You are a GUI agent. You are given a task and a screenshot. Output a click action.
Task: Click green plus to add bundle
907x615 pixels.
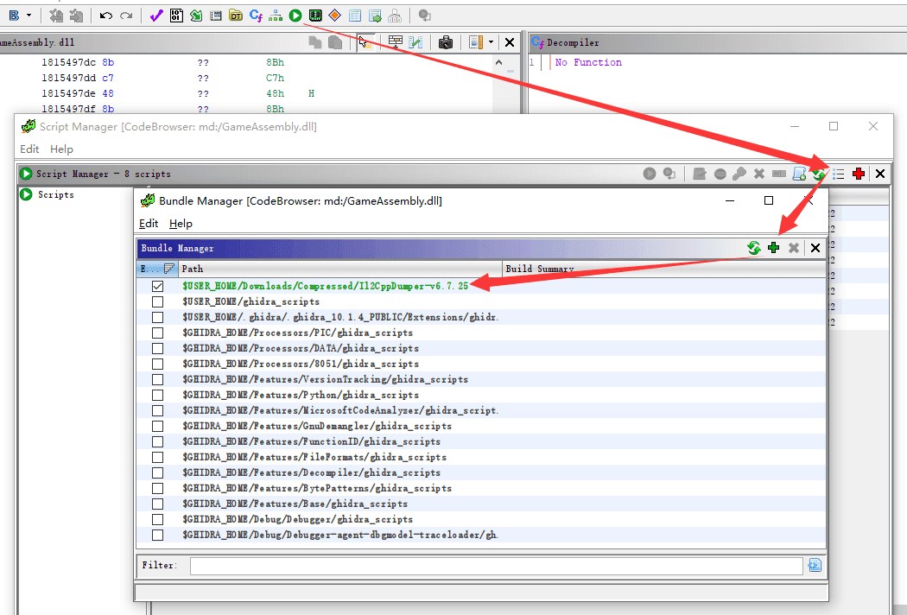773,248
